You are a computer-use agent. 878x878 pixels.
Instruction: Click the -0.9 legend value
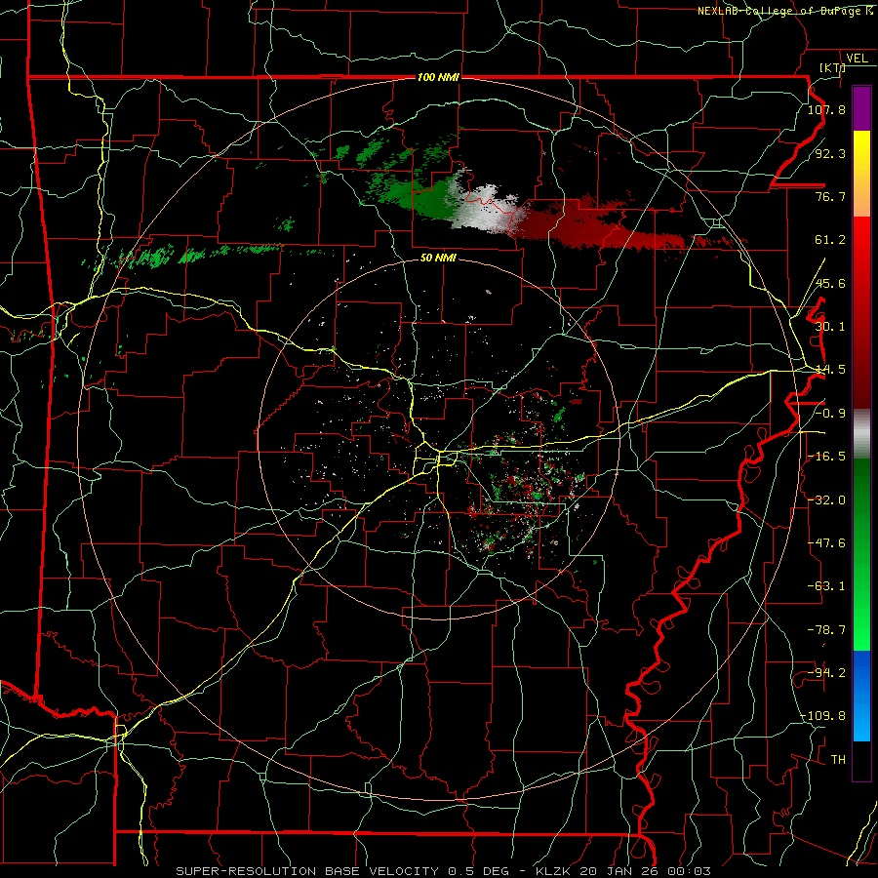[830, 414]
